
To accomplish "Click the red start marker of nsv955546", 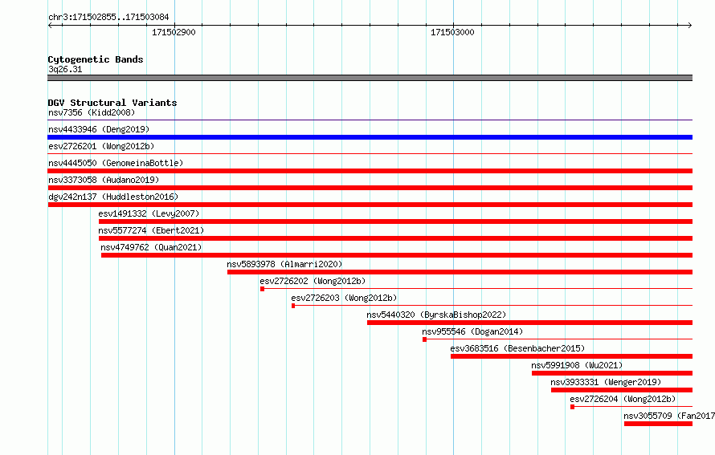I will coord(424,339).
